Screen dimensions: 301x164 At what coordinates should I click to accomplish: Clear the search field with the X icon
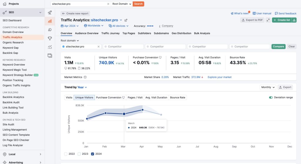[108, 4]
